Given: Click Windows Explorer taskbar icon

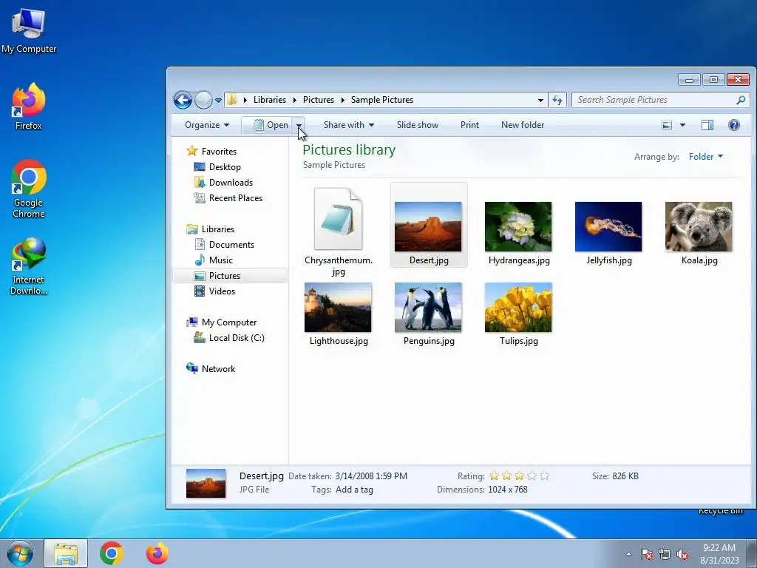Looking at the screenshot, I should [x=66, y=553].
